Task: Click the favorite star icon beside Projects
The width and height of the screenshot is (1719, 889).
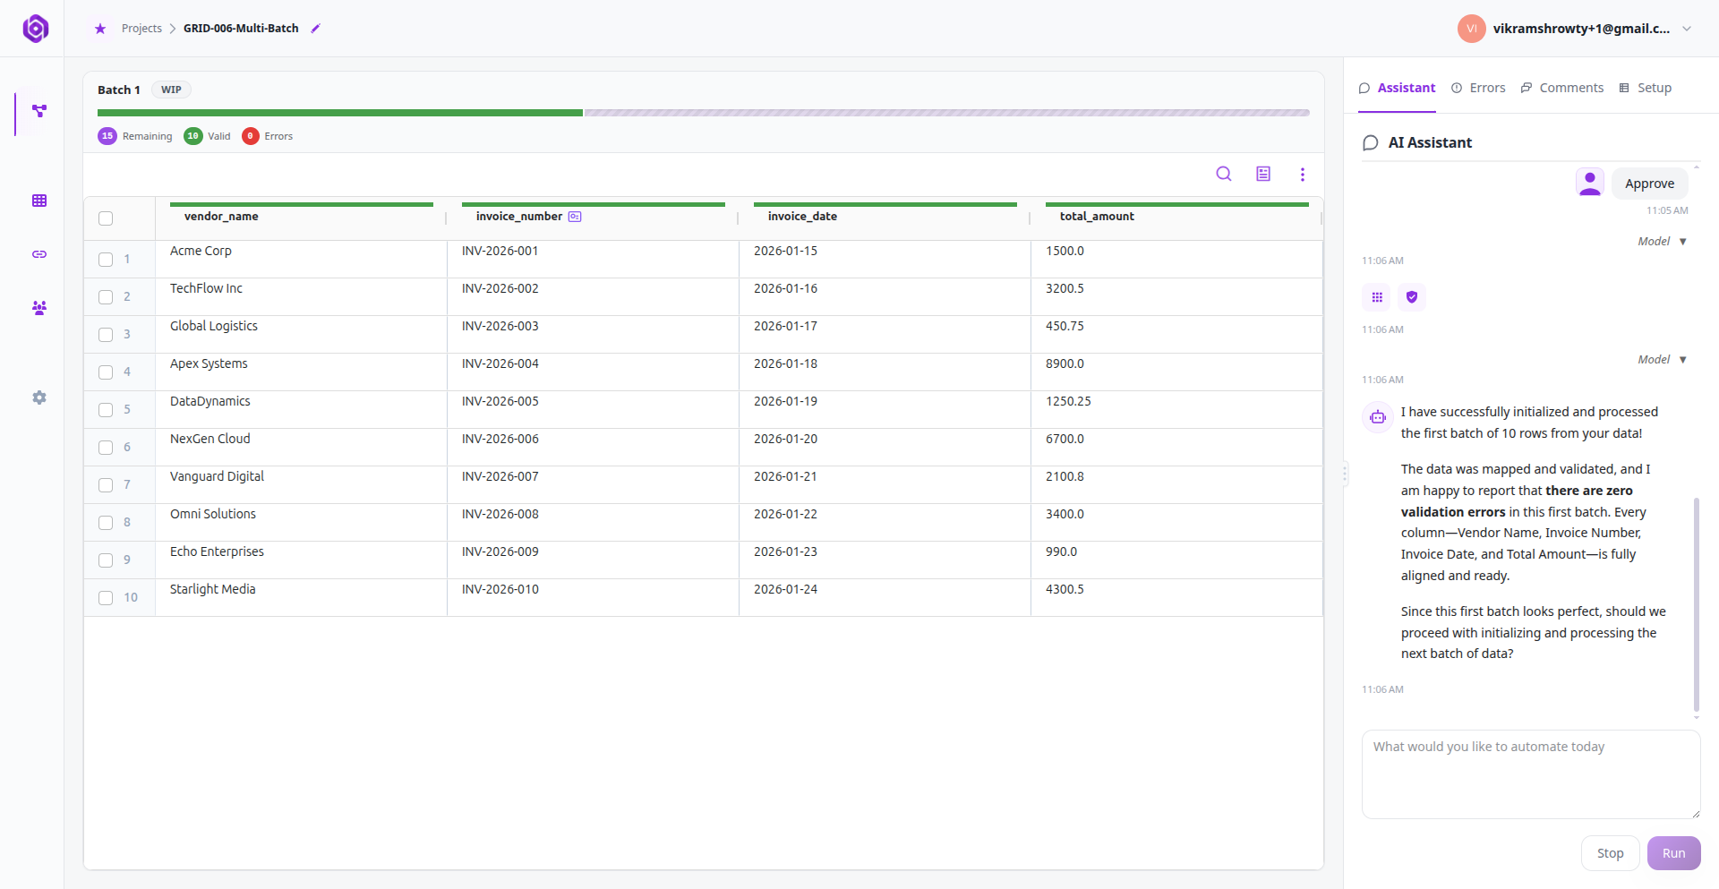Action: (100, 29)
